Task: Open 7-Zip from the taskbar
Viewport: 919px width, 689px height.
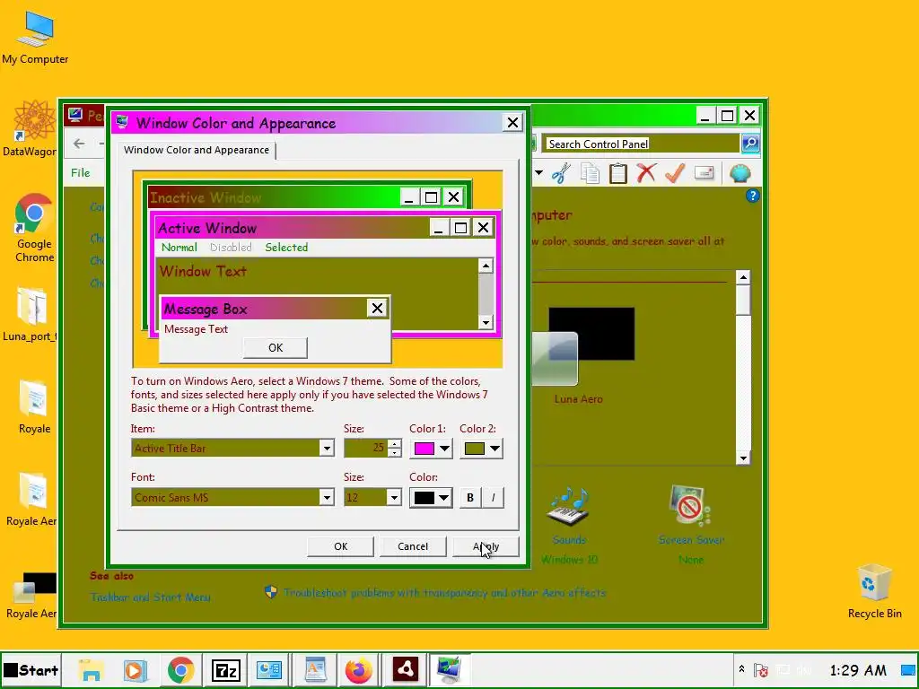Action: tap(225, 669)
